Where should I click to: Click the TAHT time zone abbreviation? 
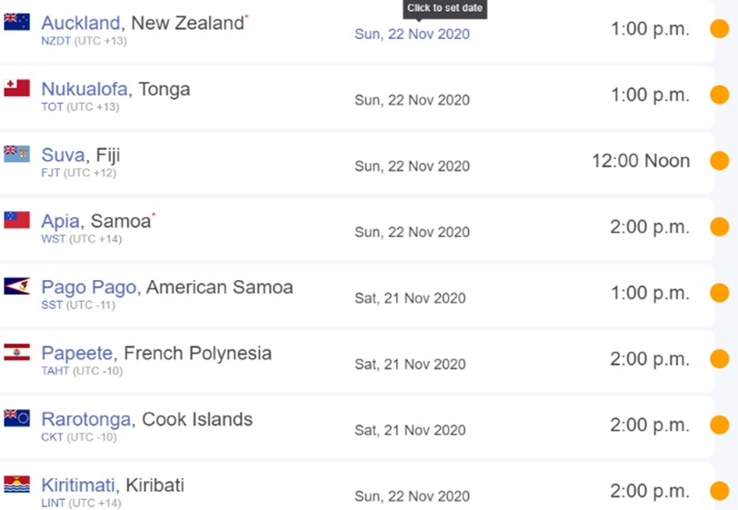coord(54,371)
